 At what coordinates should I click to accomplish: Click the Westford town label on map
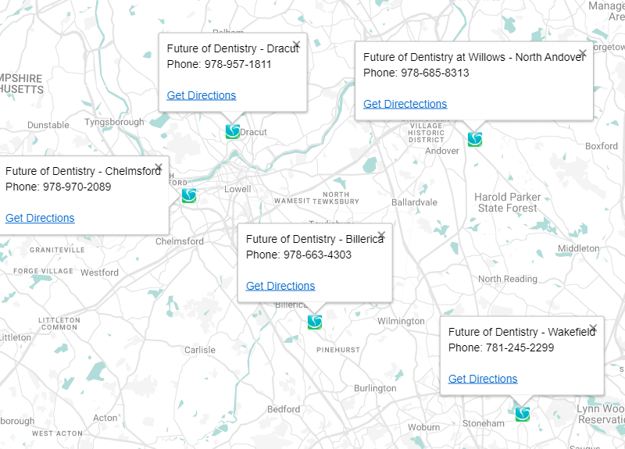(x=100, y=273)
